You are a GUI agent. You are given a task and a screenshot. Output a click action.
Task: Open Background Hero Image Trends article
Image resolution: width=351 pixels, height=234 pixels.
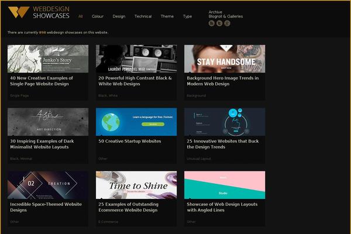coord(223,81)
